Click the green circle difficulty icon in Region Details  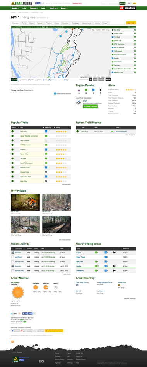tap(86, 90)
